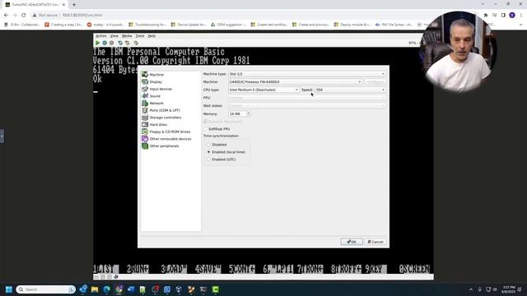Cancel the settings dialog
This screenshot has height=296, width=527.
tap(375, 242)
